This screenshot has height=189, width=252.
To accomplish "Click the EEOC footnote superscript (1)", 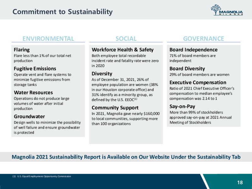I will pyautogui.click(x=136, y=99).
